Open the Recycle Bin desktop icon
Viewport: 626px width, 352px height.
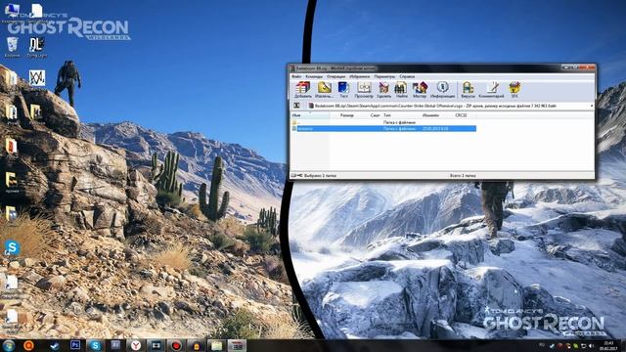tap(12, 47)
